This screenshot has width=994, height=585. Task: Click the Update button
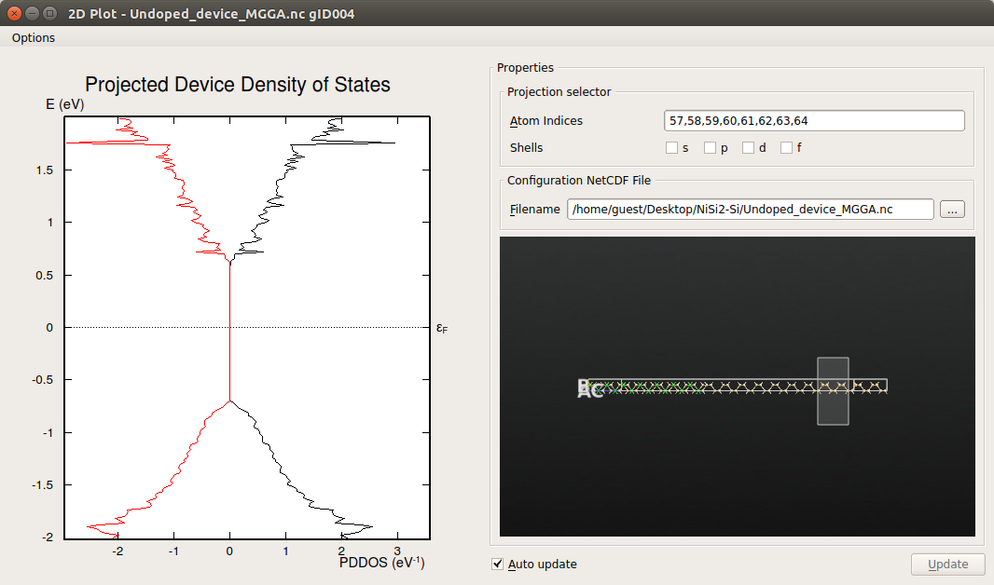pos(947,565)
